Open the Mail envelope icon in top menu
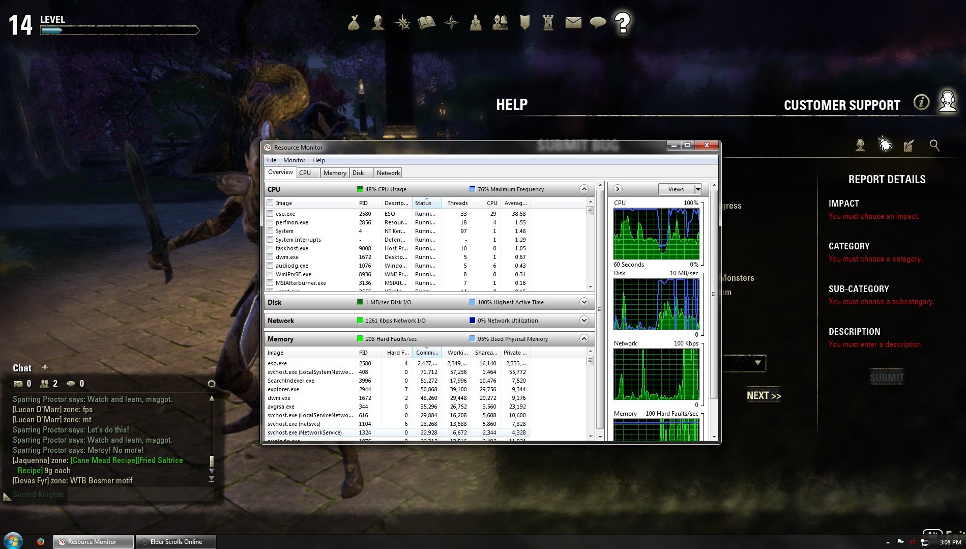 coord(573,22)
